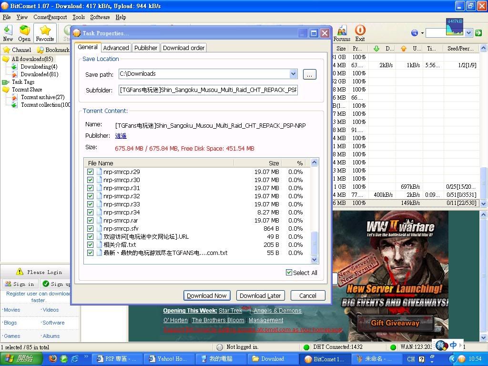Uncheck the nrp-smrcp.r31 file checkbox
This screenshot has height=366, width=488.
coord(90,188)
